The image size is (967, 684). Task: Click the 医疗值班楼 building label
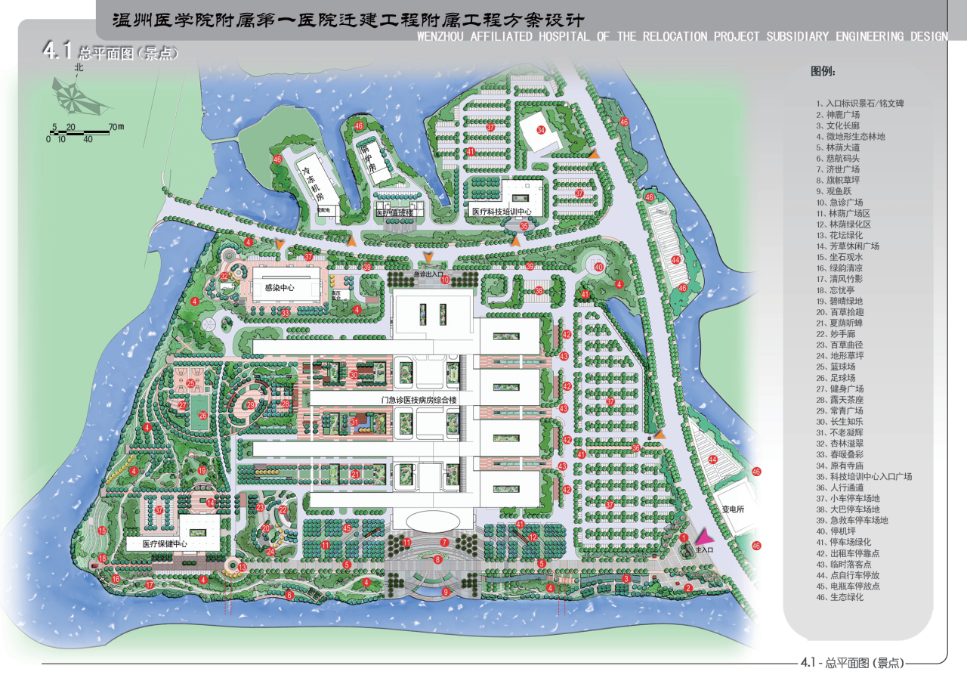(x=395, y=213)
